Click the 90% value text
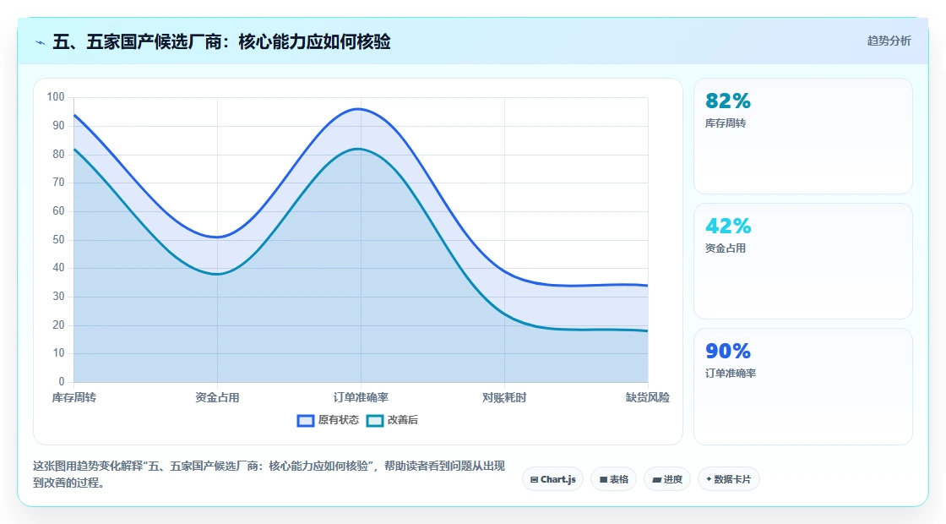The image size is (946, 524). [x=728, y=351]
